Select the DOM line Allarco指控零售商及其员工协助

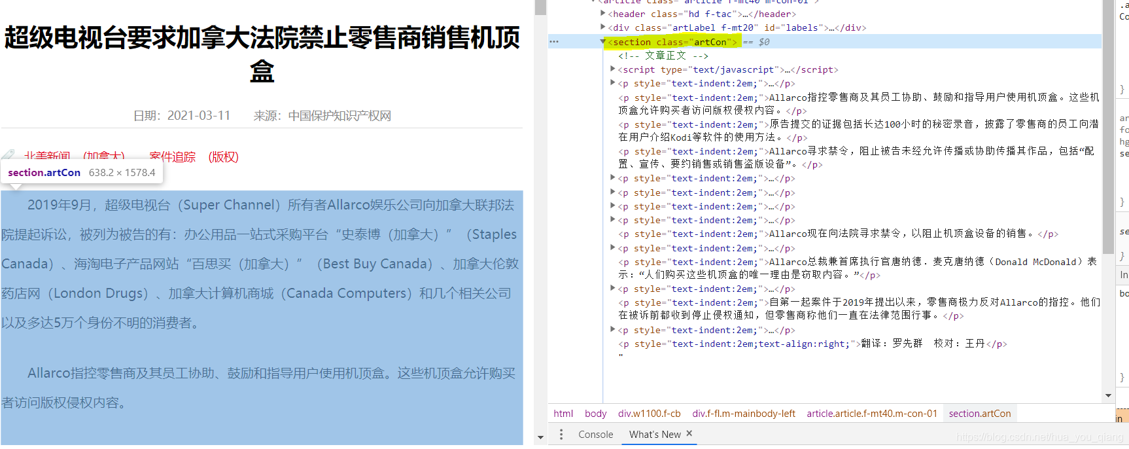coord(858,103)
